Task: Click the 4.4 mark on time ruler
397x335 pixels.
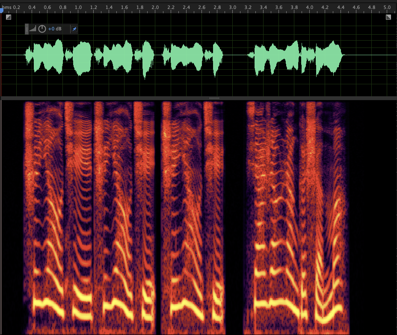Action: point(341,7)
